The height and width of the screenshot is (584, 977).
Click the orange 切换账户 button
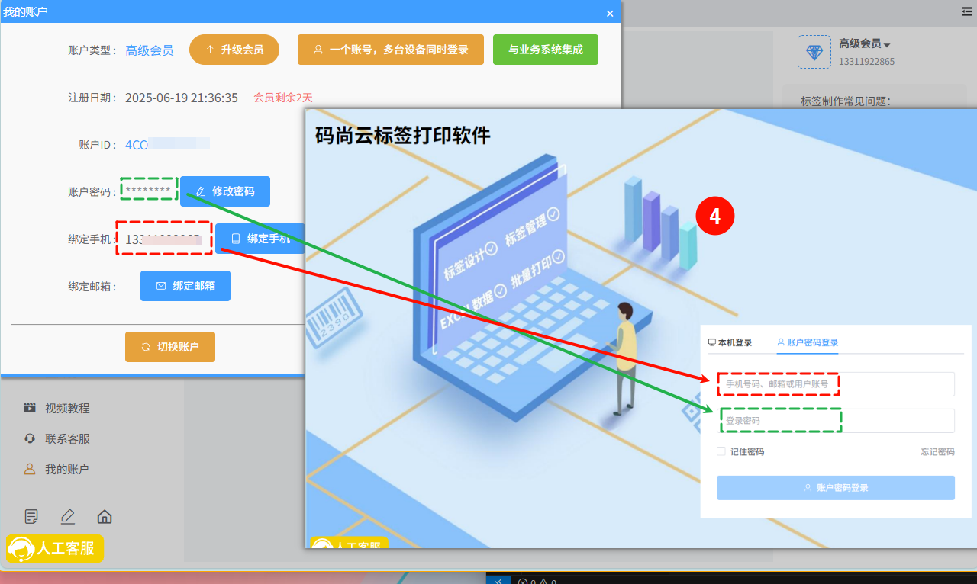pyautogui.click(x=170, y=347)
